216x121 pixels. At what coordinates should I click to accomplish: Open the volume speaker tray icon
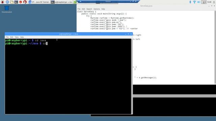pyautogui.click(x=199, y=2)
